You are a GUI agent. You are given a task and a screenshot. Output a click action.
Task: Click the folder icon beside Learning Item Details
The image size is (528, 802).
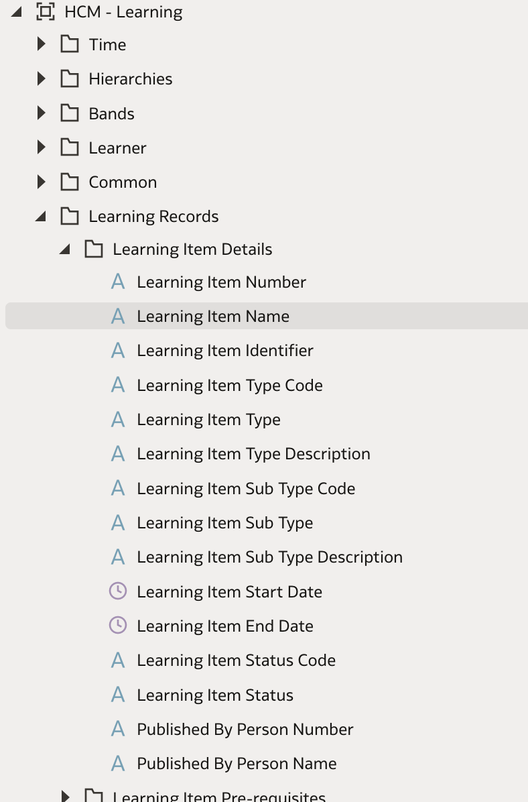pyautogui.click(x=94, y=249)
